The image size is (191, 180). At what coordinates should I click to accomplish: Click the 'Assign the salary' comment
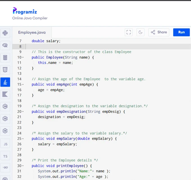coord(79,133)
